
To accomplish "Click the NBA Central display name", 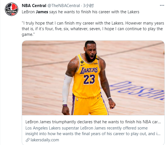I will pos(34,6).
